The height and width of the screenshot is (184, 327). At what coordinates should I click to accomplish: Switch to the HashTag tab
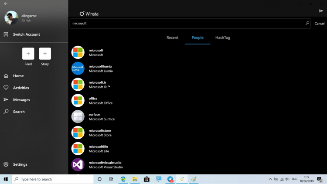223,37
